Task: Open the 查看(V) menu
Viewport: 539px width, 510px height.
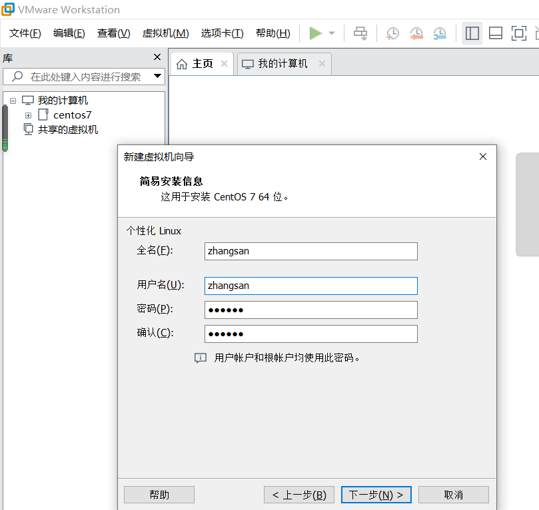Action: (x=114, y=33)
